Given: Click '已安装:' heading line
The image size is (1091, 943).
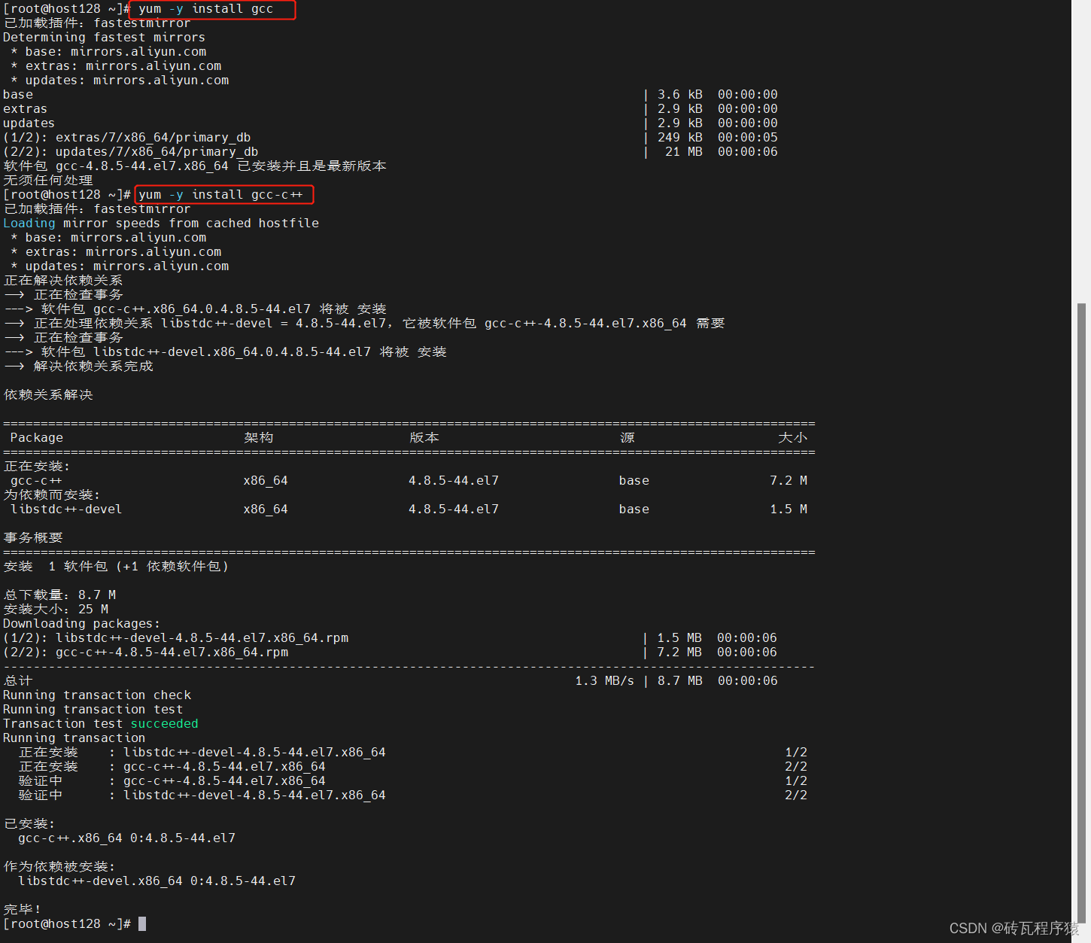Looking at the screenshot, I should (29, 824).
